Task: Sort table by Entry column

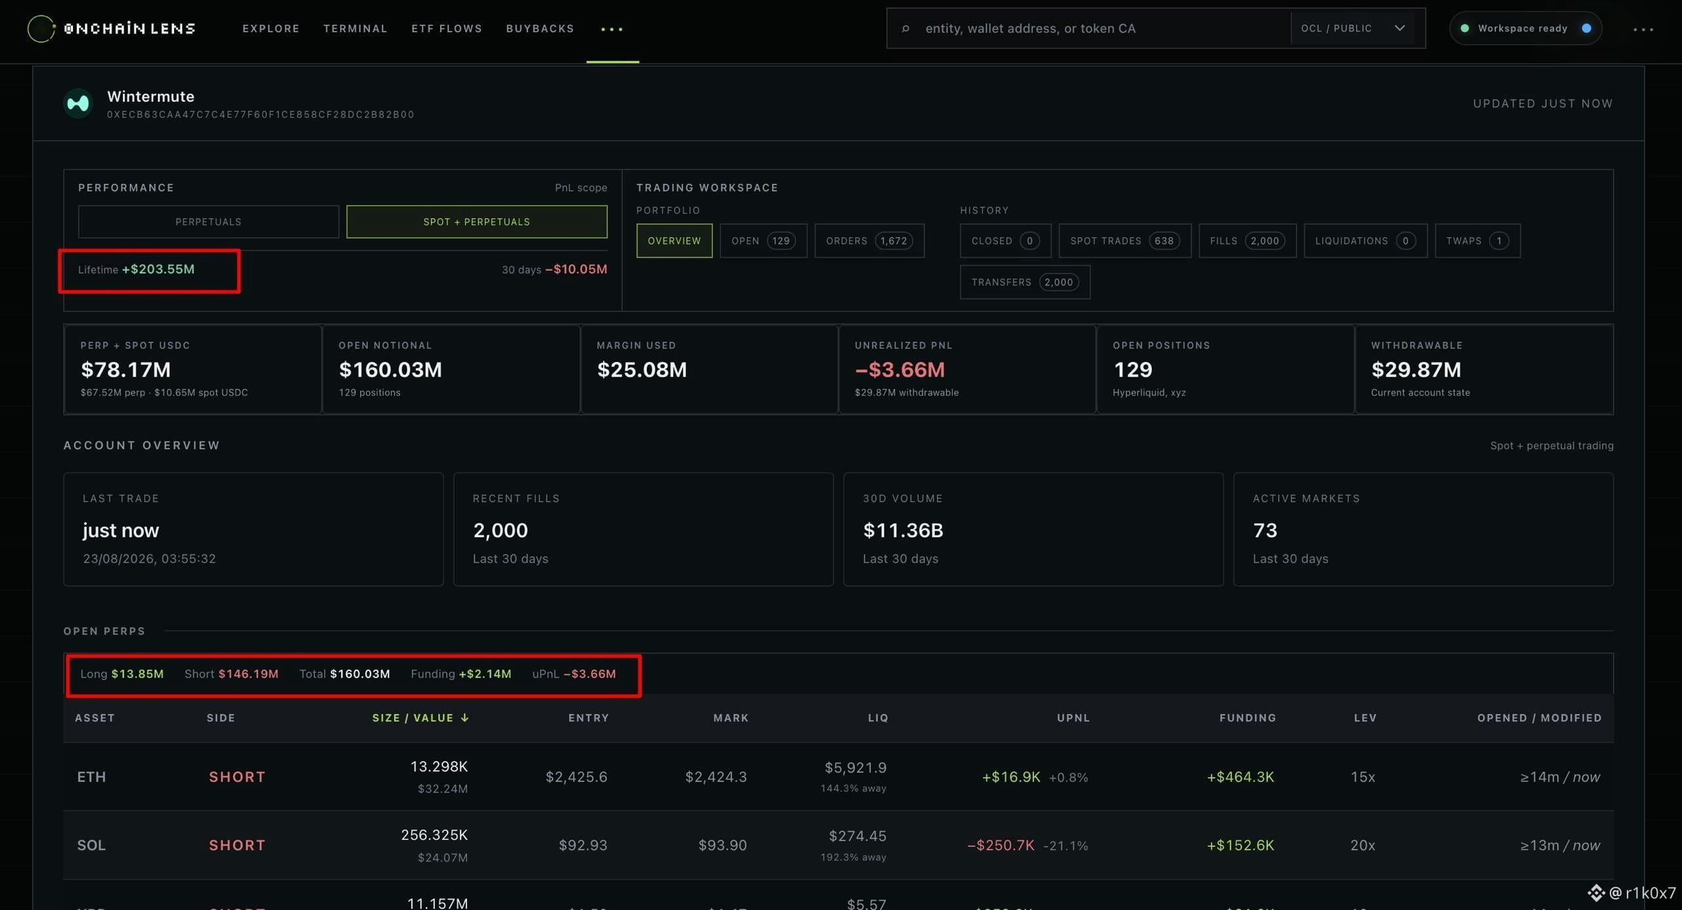Action: (x=588, y=717)
